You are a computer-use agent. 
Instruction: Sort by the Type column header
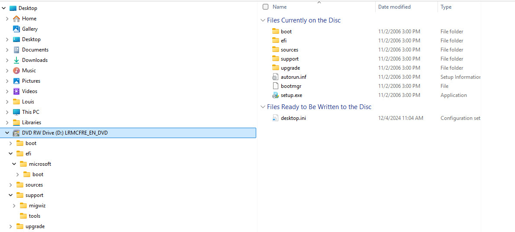[446, 7]
